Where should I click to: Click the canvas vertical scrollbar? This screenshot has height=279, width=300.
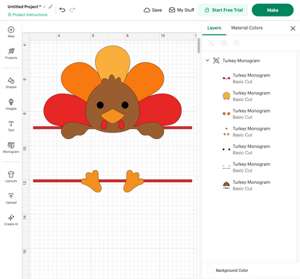coord(199,45)
